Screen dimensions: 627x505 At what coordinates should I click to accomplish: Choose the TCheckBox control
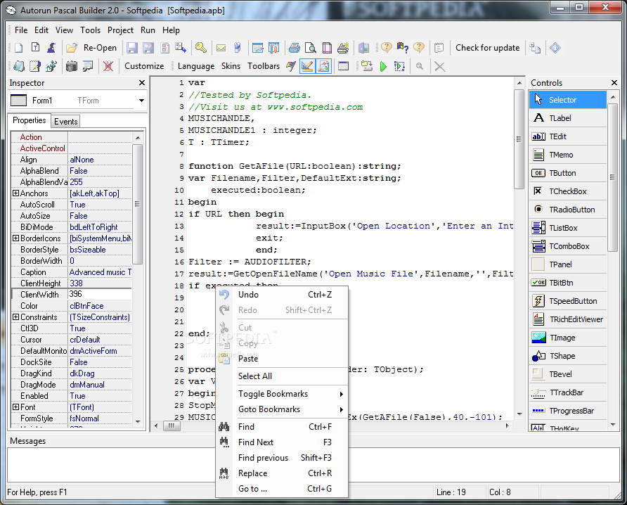point(568,191)
